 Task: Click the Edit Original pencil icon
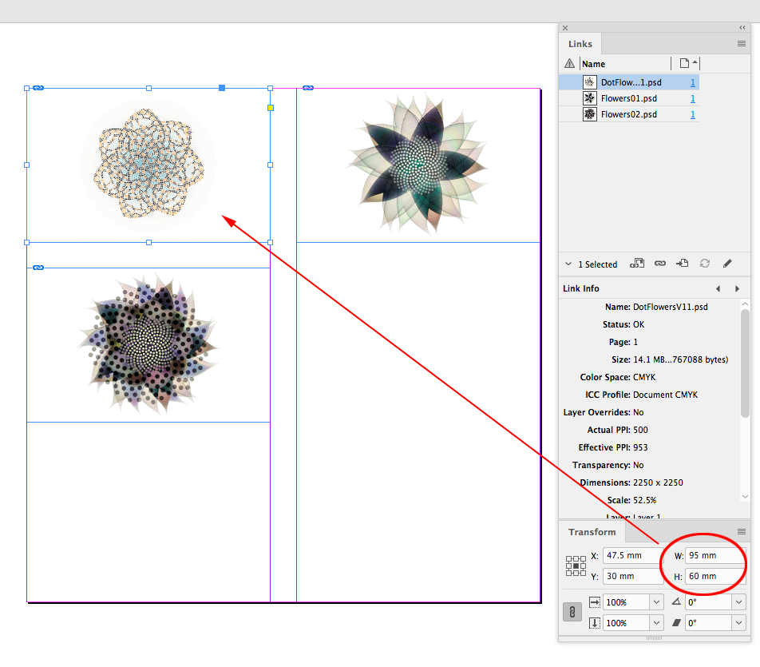727,263
